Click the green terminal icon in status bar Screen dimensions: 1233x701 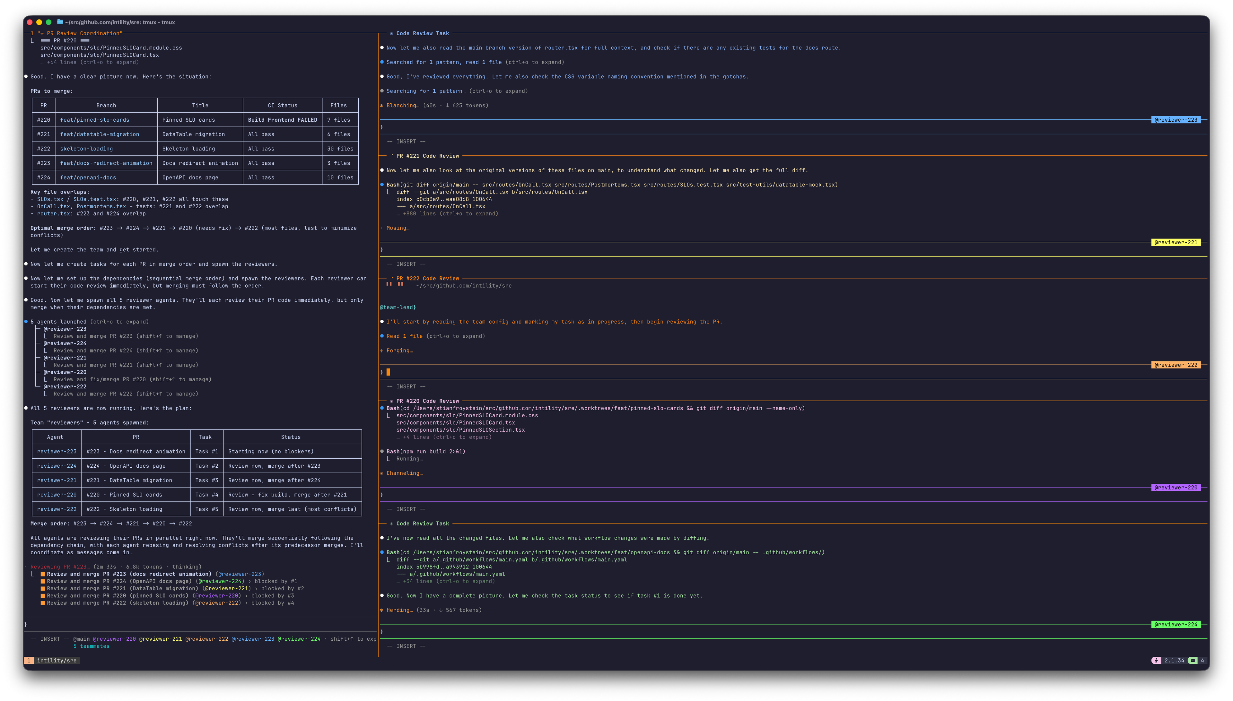[1193, 661]
